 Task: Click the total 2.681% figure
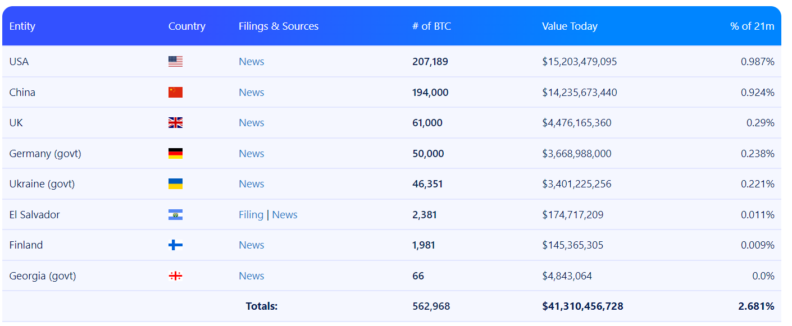(x=757, y=306)
